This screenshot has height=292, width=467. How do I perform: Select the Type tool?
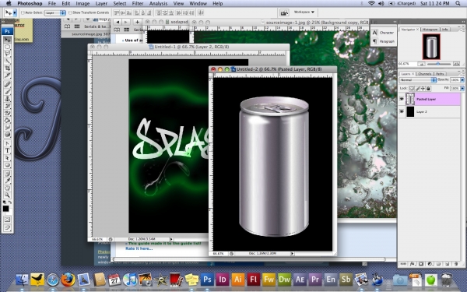[8, 150]
